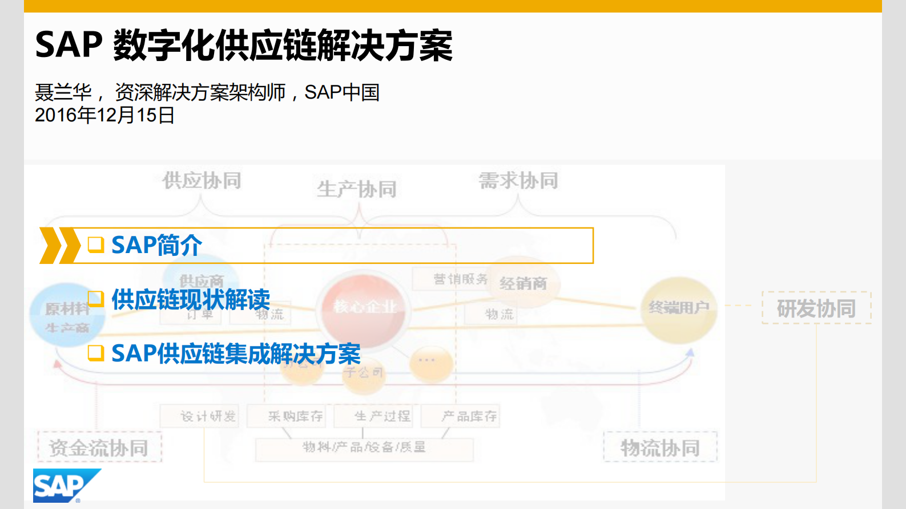Click the square bullet before SAP简介
The height and width of the screenshot is (509, 906).
[x=96, y=245]
